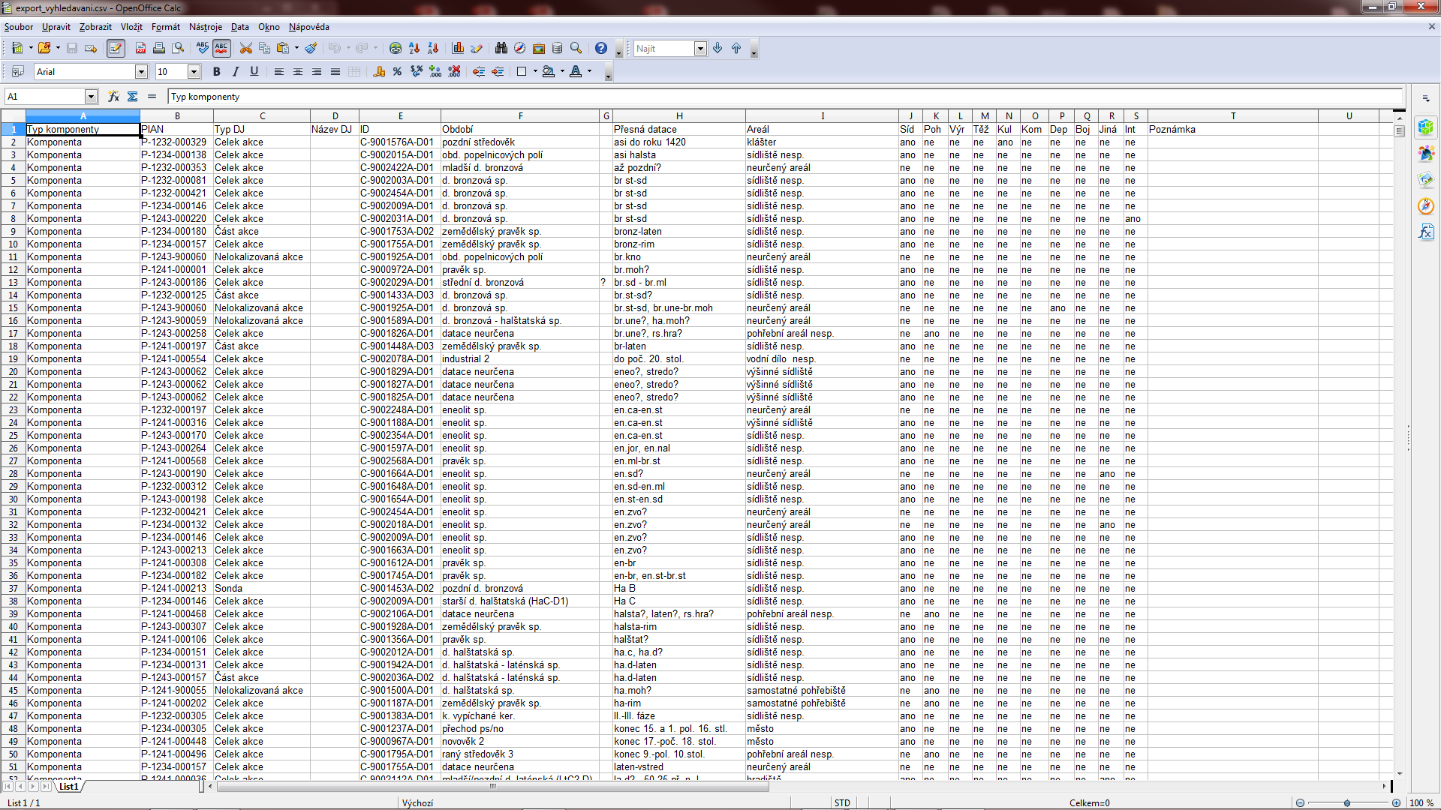The width and height of the screenshot is (1441, 810).
Task: Open the Zobrazit menu
Action: pyautogui.click(x=95, y=27)
